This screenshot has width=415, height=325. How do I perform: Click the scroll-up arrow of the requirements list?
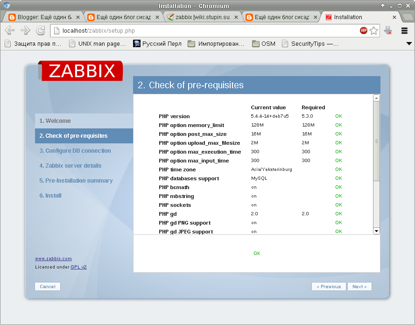376,98
